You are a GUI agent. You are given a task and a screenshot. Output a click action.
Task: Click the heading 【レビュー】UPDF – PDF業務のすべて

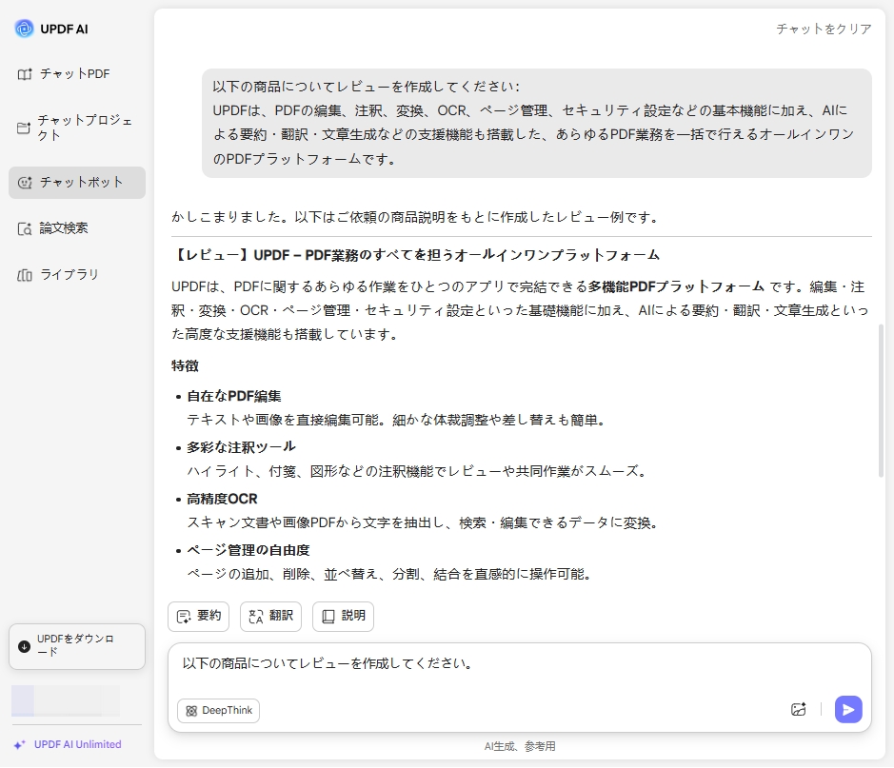pos(416,255)
